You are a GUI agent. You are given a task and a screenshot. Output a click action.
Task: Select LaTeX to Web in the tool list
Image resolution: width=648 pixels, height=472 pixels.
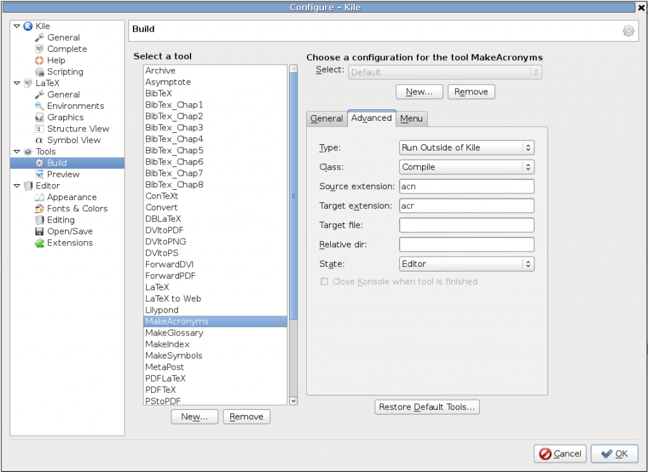click(215, 299)
